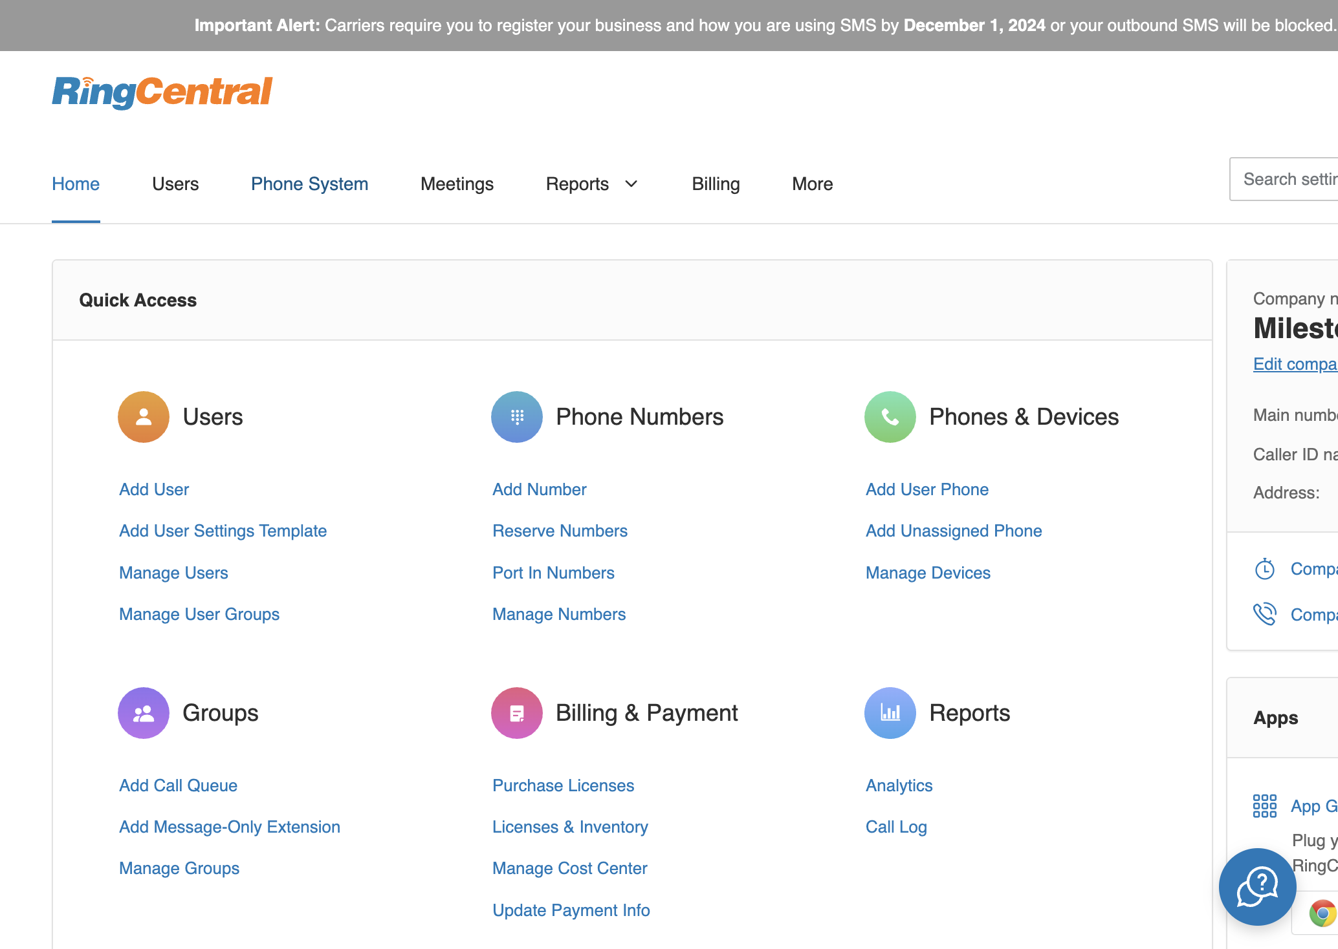The image size is (1338, 949).
Task: Open the More menu tab
Action: (x=812, y=184)
